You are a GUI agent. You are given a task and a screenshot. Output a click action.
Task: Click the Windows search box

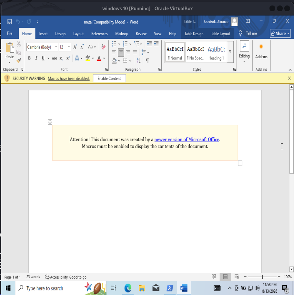coord(61,288)
